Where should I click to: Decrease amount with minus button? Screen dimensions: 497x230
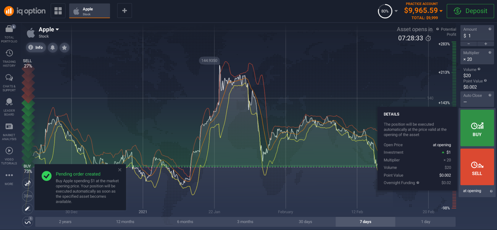click(469, 44)
